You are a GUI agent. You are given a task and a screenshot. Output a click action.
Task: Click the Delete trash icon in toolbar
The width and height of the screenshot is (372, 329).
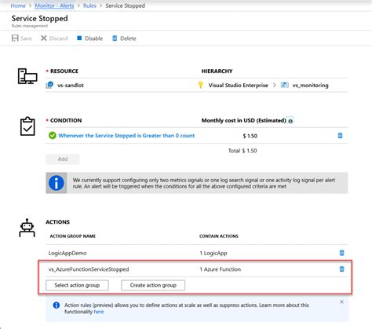[x=115, y=38]
